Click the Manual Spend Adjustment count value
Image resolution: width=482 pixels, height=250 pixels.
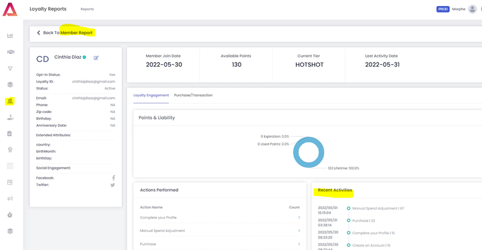(x=299, y=231)
